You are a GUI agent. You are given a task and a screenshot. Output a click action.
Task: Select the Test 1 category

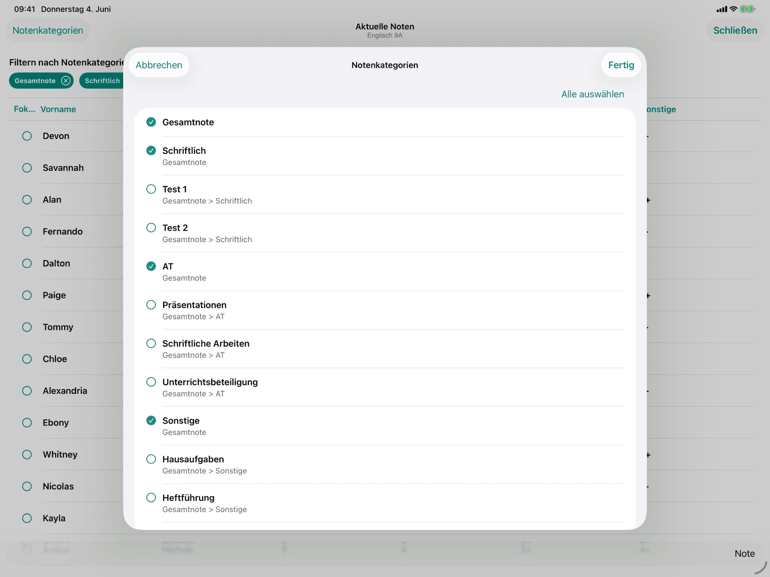pyautogui.click(x=151, y=189)
